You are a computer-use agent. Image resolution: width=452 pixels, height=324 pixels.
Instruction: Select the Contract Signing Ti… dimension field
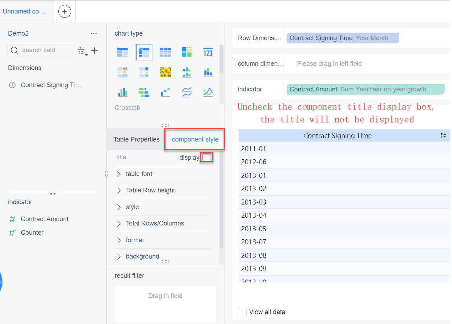click(51, 85)
